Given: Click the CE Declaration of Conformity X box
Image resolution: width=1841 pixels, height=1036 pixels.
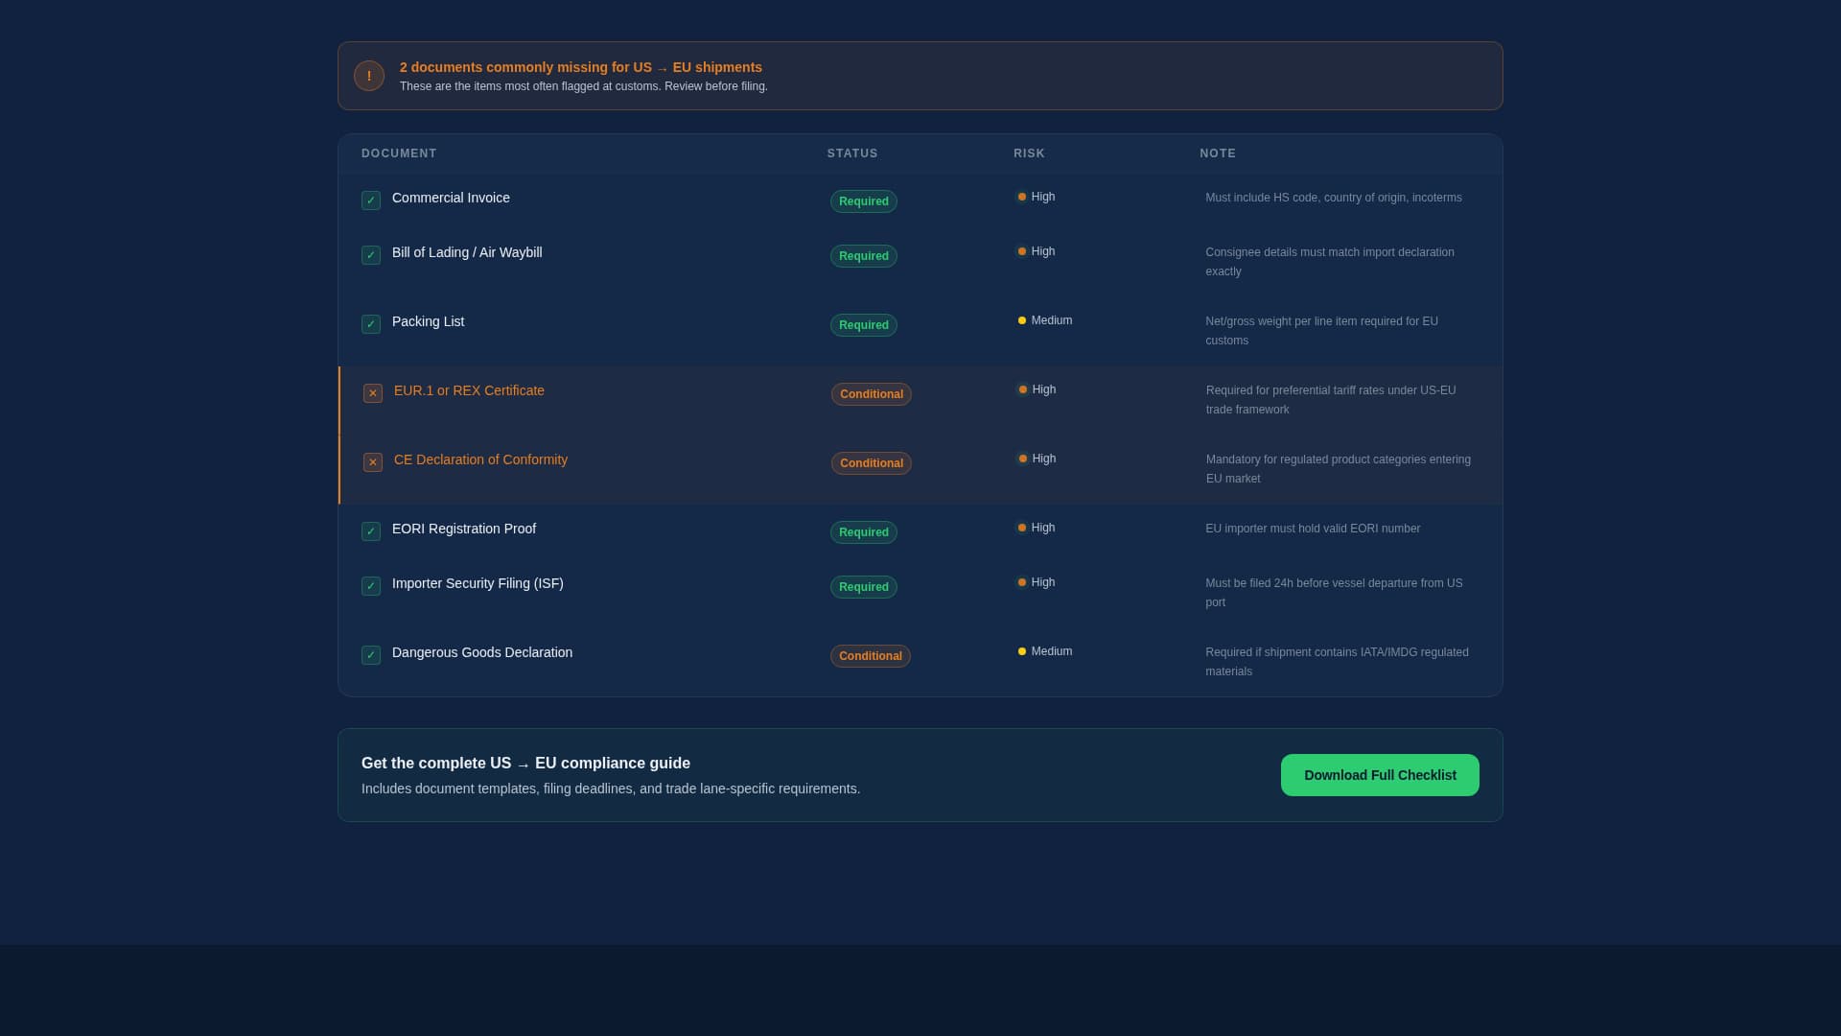Looking at the screenshot, I should (373, 462).
